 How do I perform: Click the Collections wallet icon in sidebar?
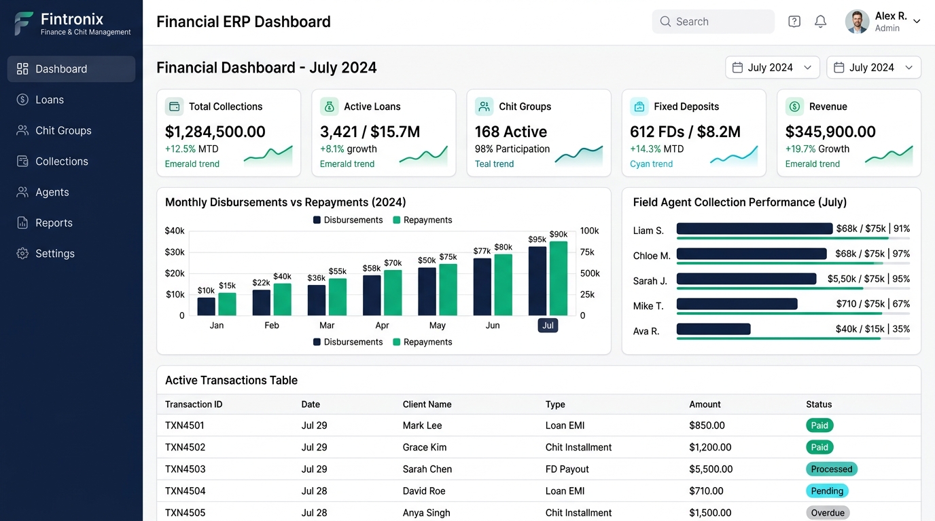coord(22,161)
